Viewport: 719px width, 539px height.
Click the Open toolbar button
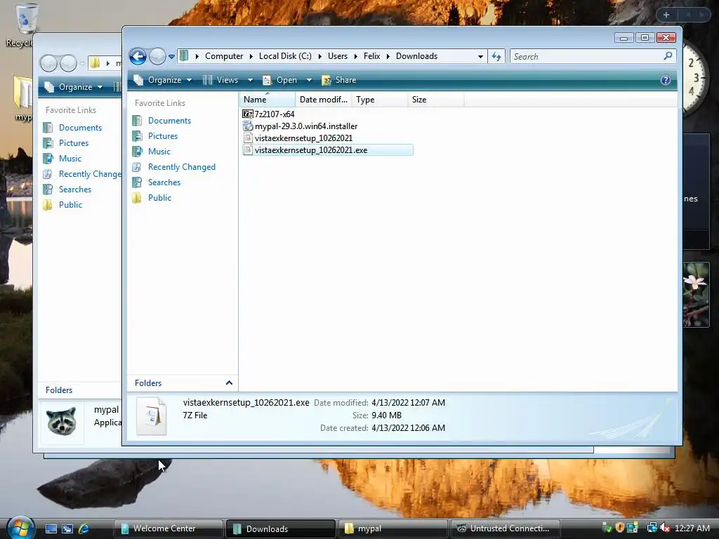click(280, 80)
